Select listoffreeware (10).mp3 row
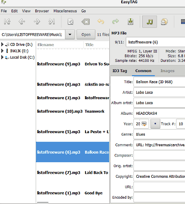The height and width of the screenshot is (204, 185). [73, 111]
